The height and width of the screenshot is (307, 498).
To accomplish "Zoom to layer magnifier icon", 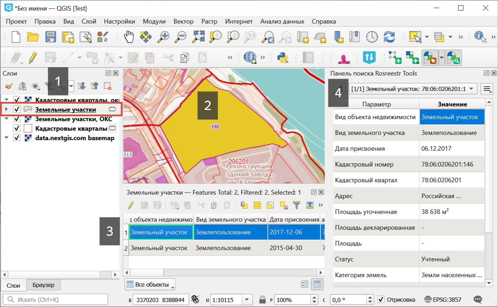I will point(233,37).
